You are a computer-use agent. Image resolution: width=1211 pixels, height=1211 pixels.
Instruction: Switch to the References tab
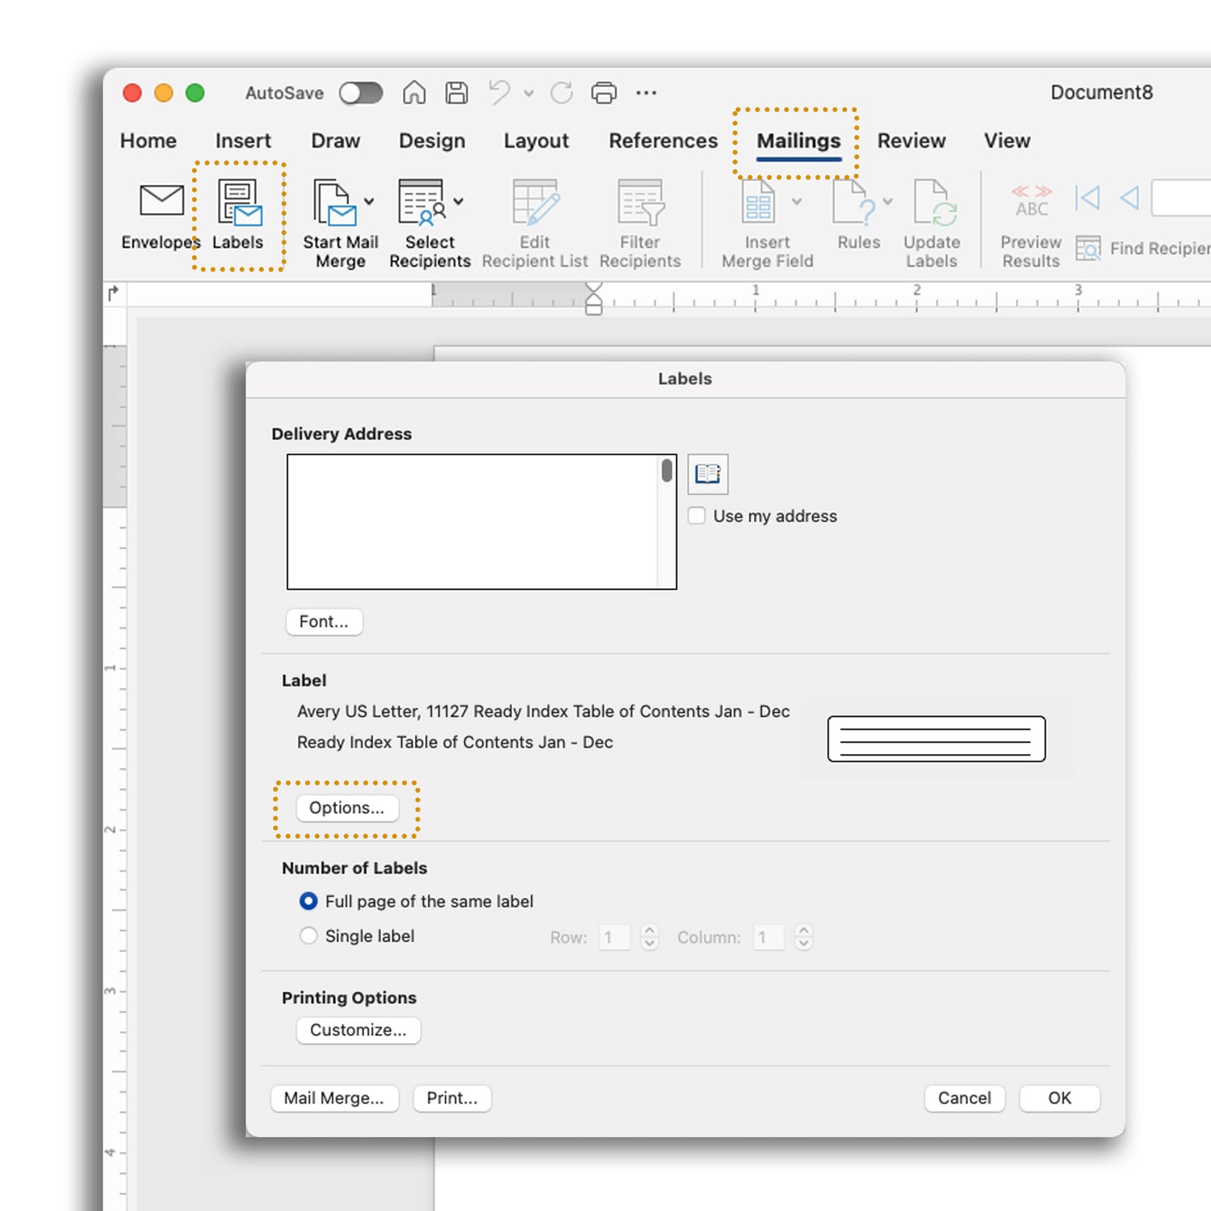coord(663,140)
